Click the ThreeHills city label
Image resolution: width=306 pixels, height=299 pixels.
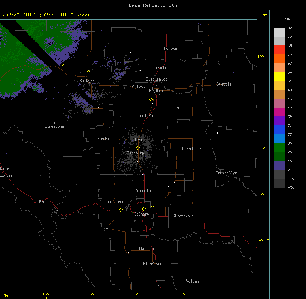[191, 148]
